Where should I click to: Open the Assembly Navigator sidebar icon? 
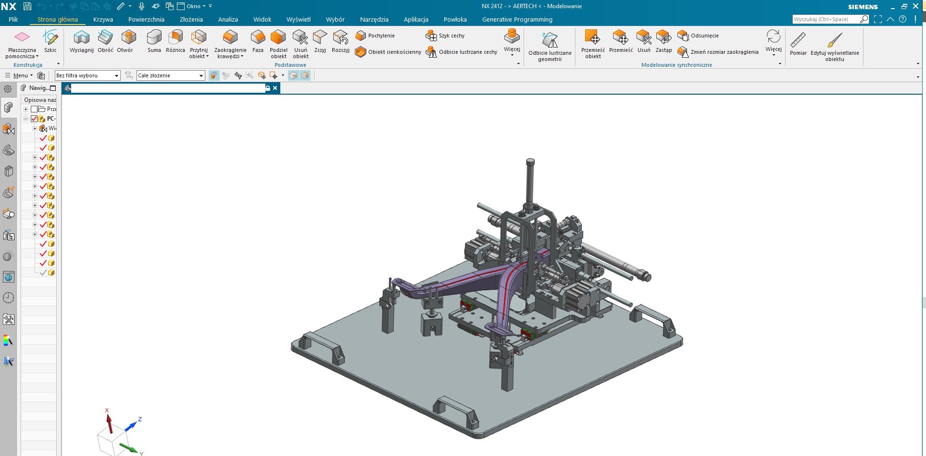8,108
